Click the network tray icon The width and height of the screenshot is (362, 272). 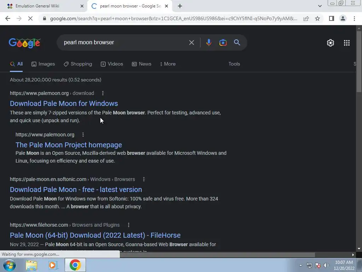click(x=309, y=265)
